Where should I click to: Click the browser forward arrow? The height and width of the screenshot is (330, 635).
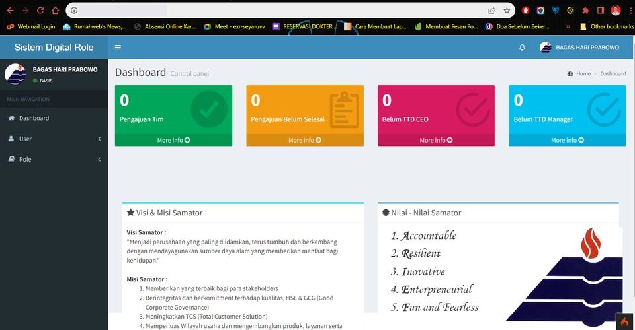[25, 11]
